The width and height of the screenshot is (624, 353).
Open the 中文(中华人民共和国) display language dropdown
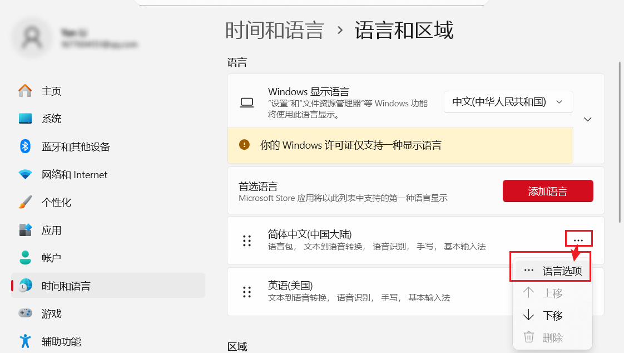(x=508, y=102)
